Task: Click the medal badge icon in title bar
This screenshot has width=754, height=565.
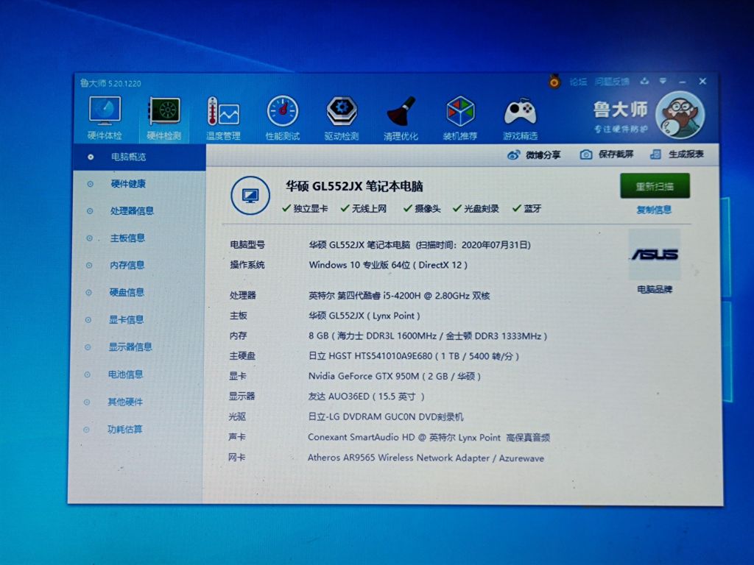Action: point(553,81)
